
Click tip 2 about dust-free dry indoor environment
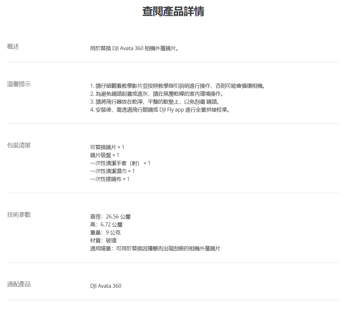point(157,94)
